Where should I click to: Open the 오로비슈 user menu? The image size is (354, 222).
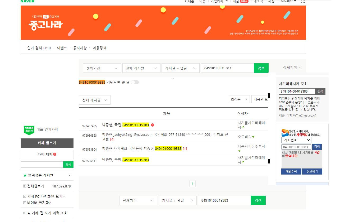288,1
